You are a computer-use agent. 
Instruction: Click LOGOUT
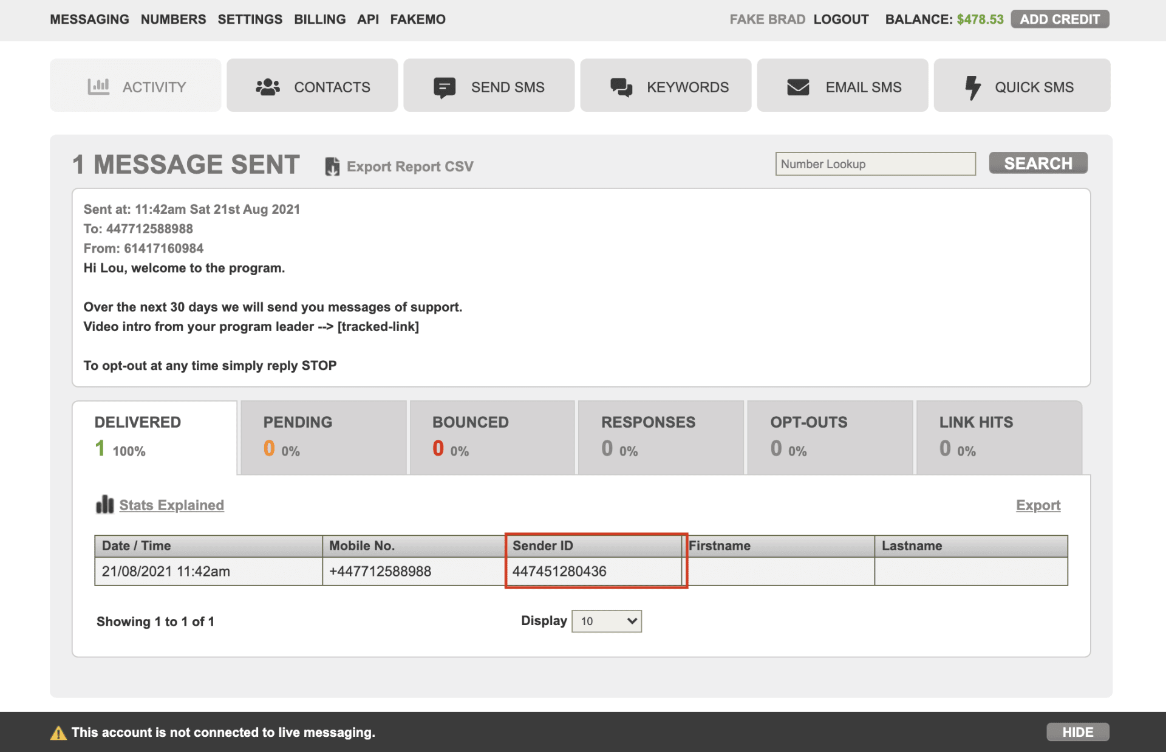click(841, 19)
